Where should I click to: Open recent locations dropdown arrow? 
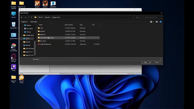click(28, 18)
